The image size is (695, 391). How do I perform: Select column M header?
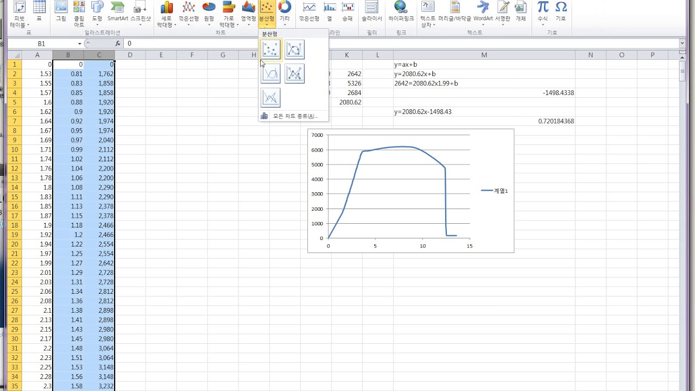484,55
